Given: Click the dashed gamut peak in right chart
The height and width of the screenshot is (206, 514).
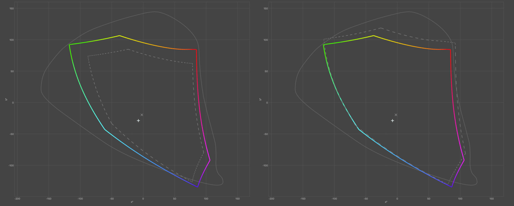Looking at the screenshot, I should point(381,28).
